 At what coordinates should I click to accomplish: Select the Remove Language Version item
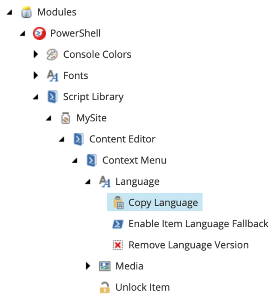pyautogui.click(x=189, y=245)
